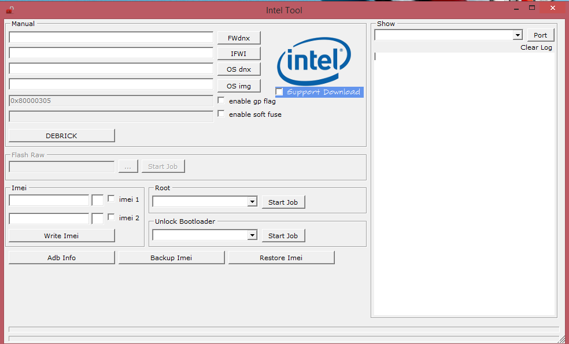This screenshot has height=344, width=569.
Task: Check the imei 2 checkbox
Action: point(111,217)
